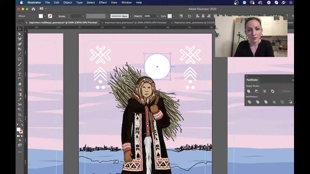Open the Window menu

(126, 2)
